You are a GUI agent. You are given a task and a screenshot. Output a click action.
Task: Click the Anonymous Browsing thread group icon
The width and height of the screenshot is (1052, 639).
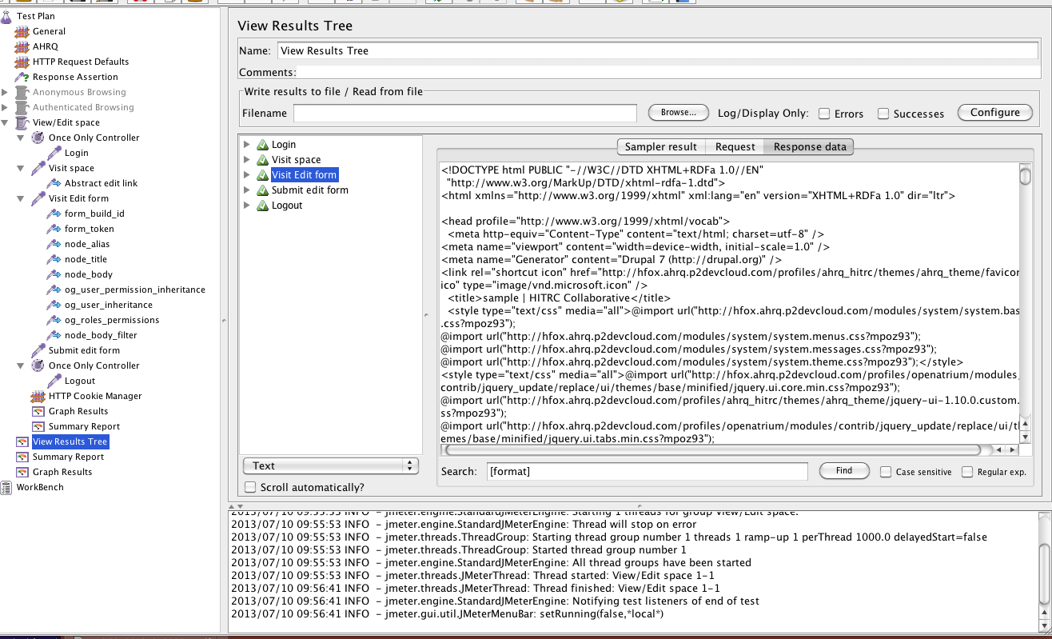click(x=22, y=92)
